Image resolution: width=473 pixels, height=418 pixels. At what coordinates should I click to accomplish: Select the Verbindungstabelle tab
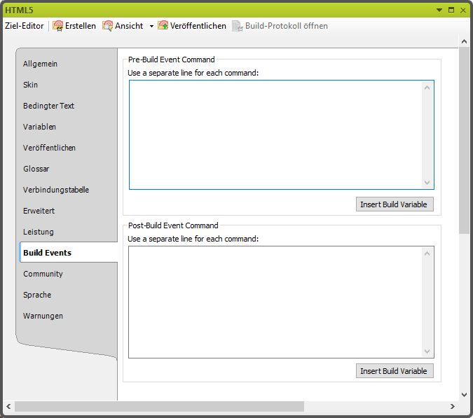click(x=56, y=190)
